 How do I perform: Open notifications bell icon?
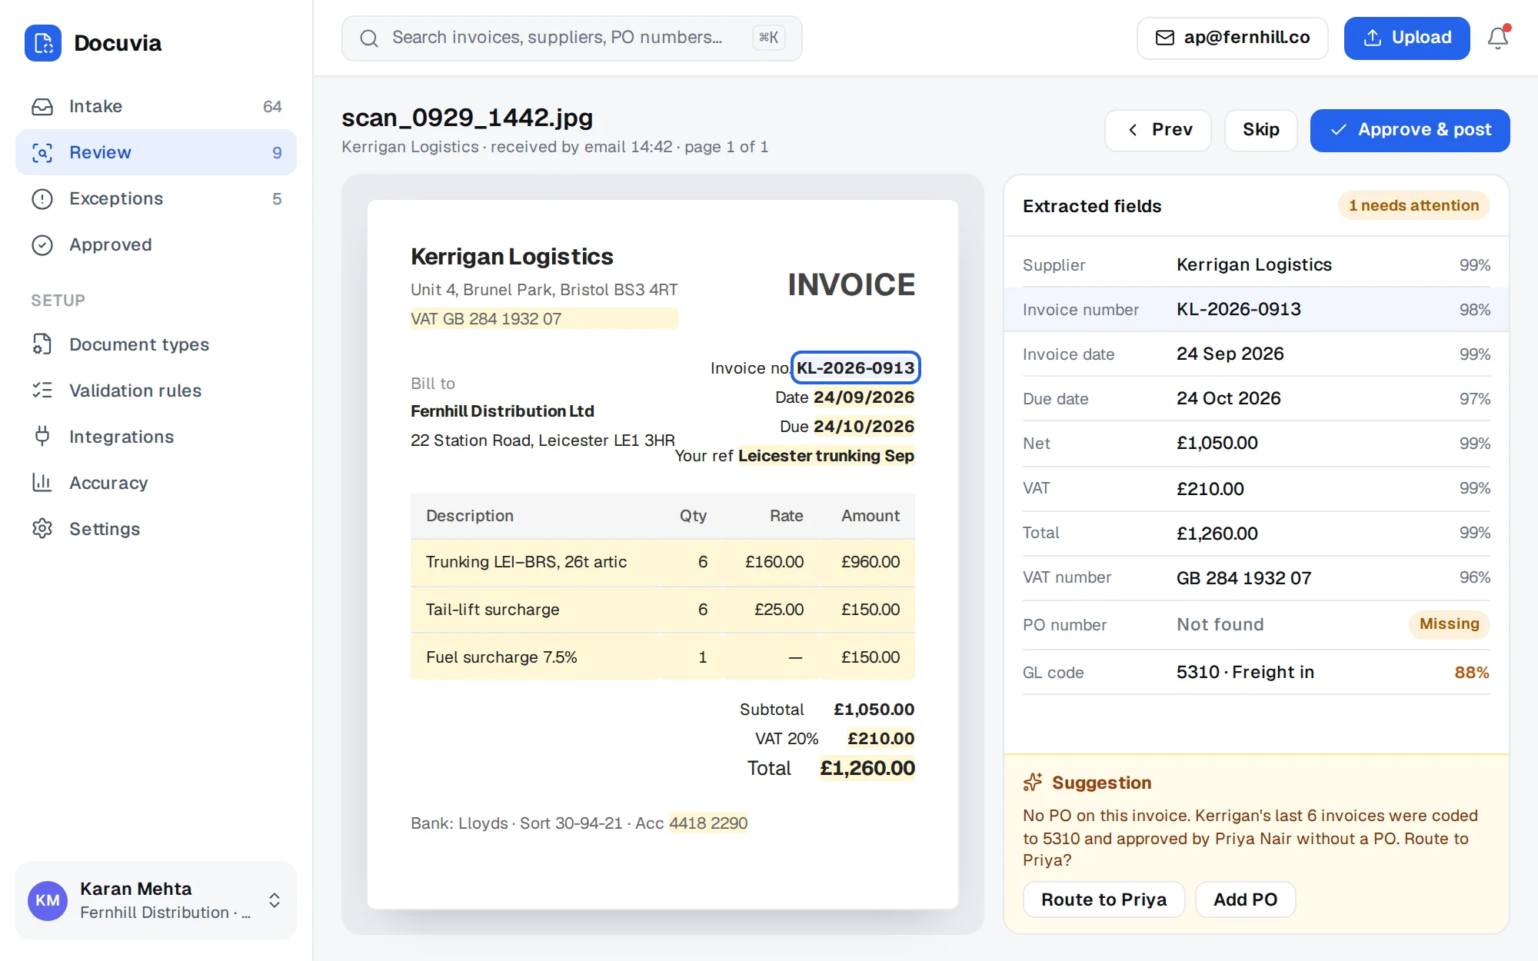(x=1498, y=38)
